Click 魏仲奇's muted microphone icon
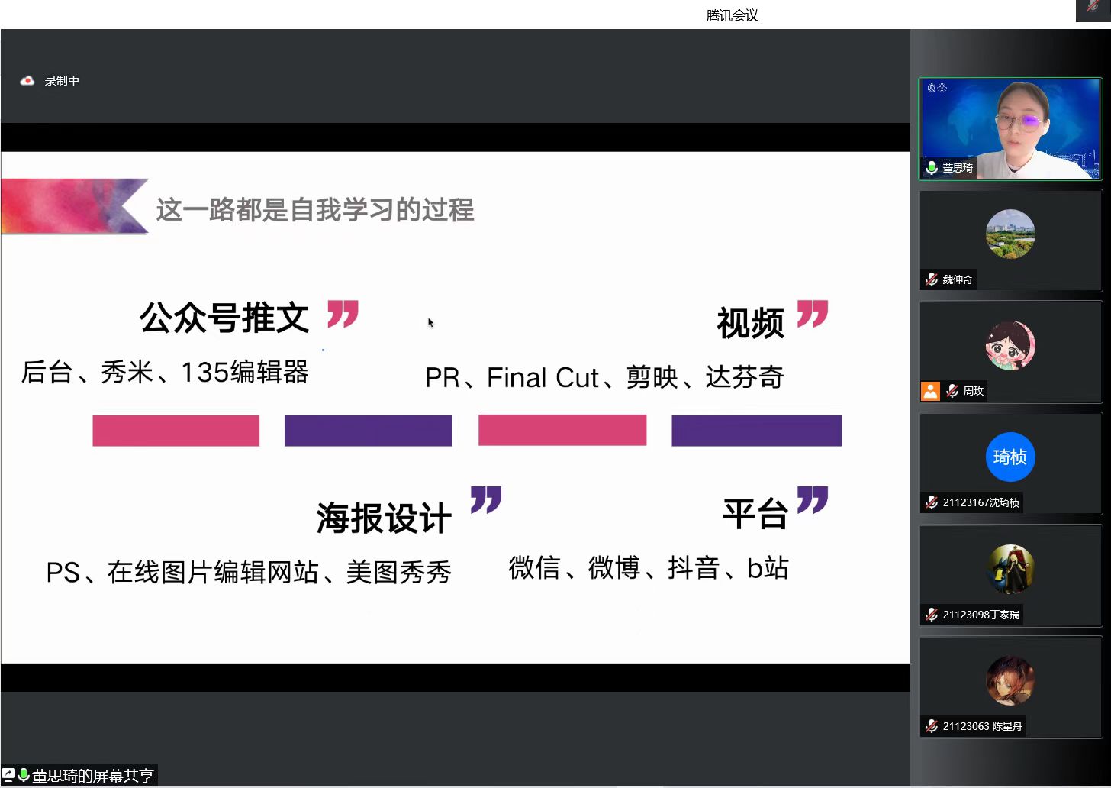 click(x=932, y=279)
